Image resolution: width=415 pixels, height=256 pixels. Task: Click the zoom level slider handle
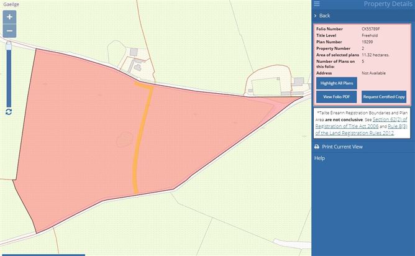[9, 46]
